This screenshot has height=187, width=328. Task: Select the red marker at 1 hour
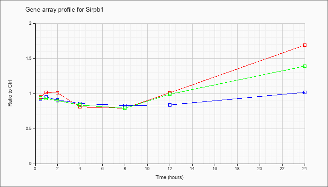(x=46, y=92)
